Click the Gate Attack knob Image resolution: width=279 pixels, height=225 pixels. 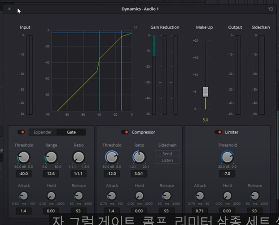pos(24,196)
